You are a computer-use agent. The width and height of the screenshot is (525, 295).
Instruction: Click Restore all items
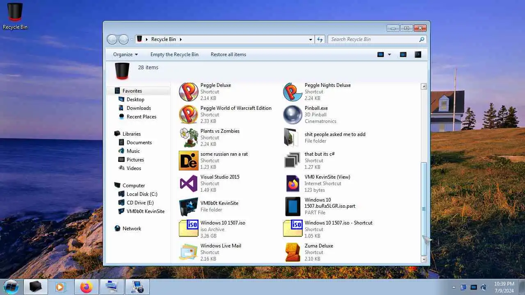[x=228, y=54]
